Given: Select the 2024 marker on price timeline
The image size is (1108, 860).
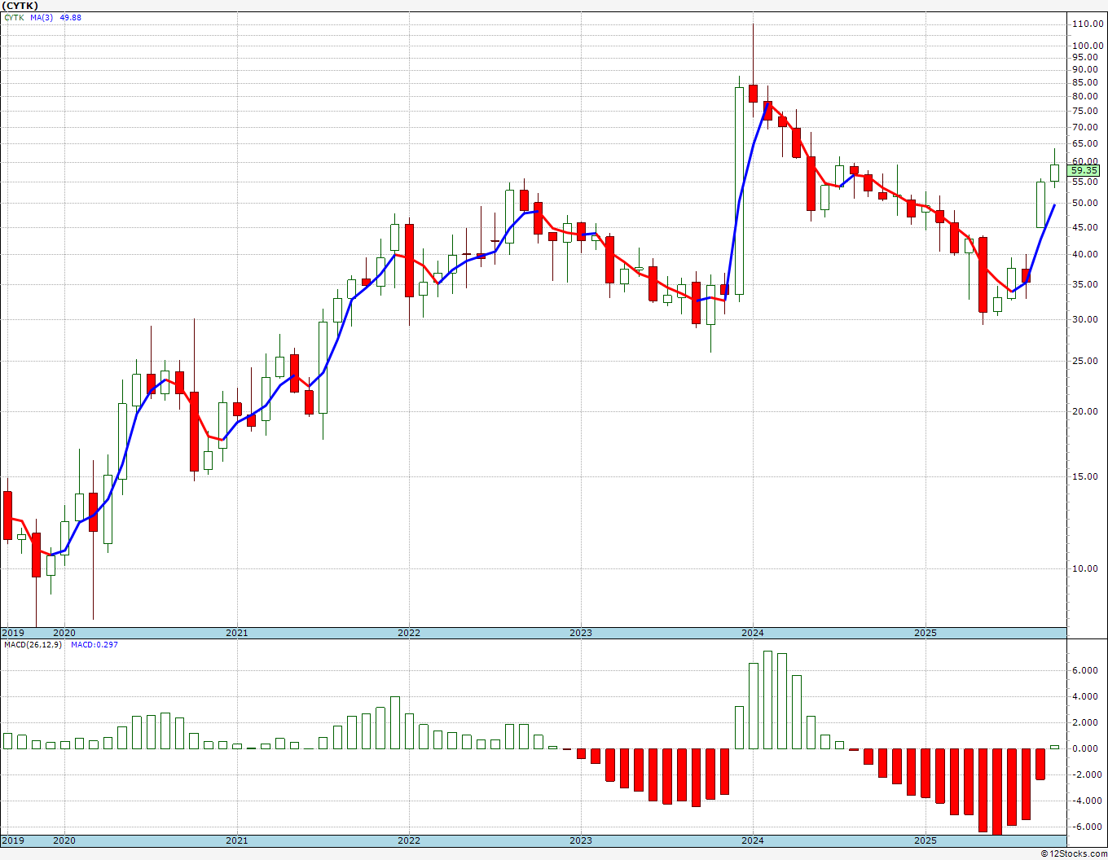Looking at the screenshot, I should (x=752, y=633).
